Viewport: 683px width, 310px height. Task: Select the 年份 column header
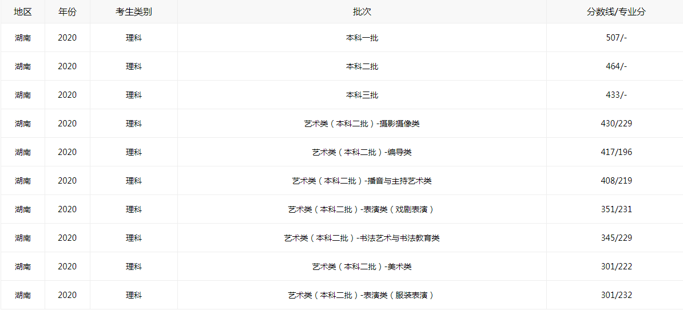point(67,11)
